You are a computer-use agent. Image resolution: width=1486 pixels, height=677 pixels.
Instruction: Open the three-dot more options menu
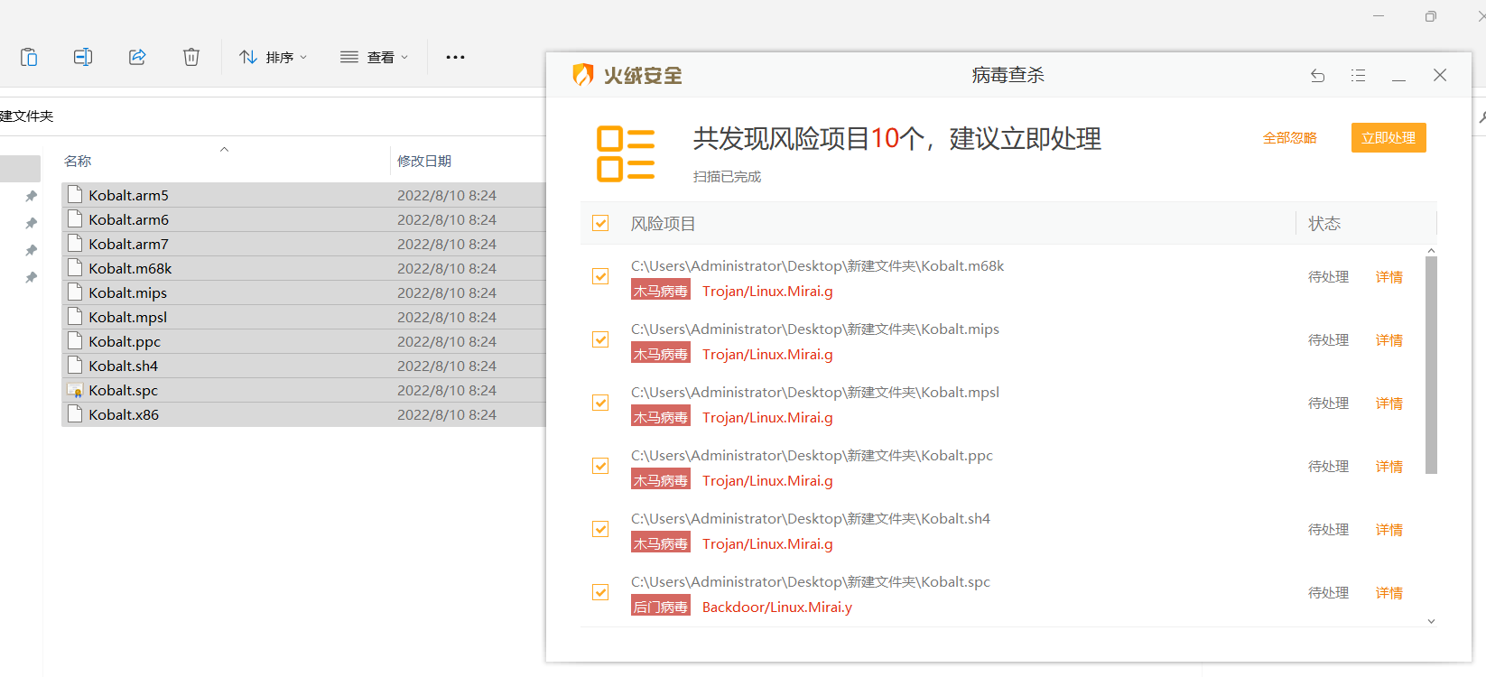(455, 57)
